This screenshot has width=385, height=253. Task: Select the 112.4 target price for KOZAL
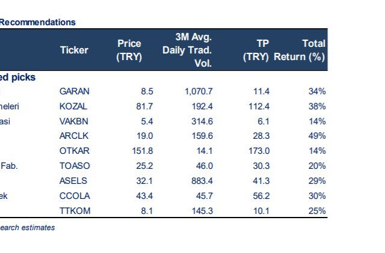pos(259,106)
